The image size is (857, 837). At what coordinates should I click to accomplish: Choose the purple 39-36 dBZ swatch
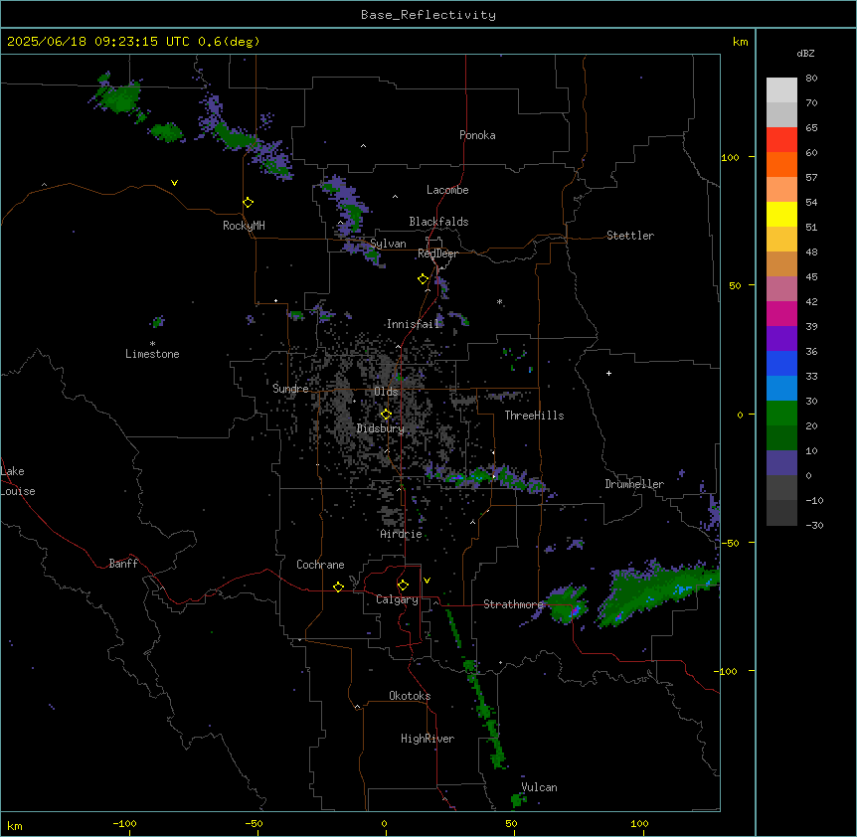[781, 339]
